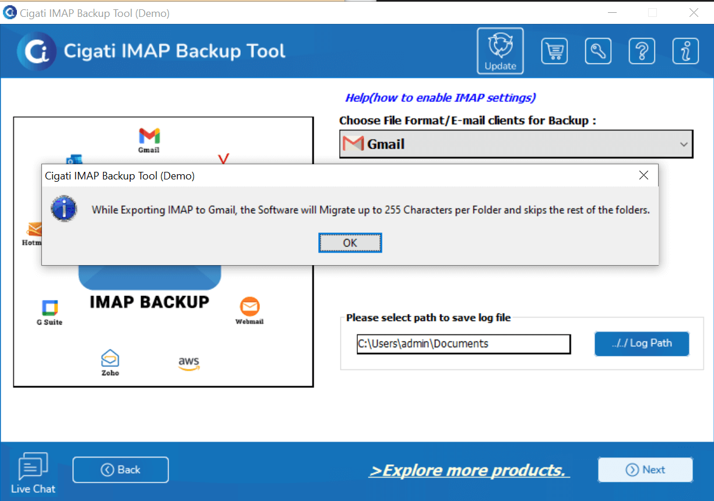Click the info about icon
The height and width of the screenshot is (501, 714).
685,51
